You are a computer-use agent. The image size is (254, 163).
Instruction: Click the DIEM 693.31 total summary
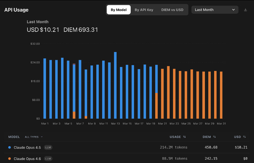pos(81,30)
